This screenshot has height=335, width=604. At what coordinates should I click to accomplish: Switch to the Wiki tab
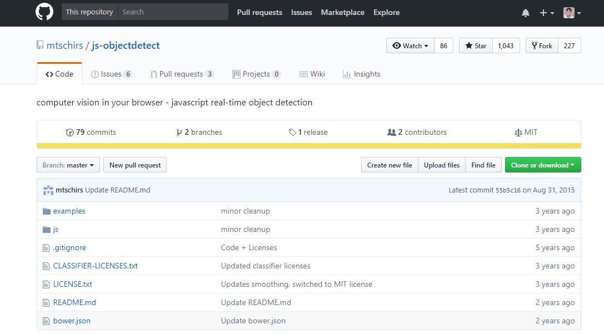tap(312, 74)
